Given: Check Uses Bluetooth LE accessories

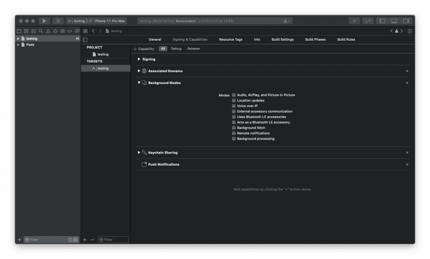Looking at the screenshot, I should 234,117.
